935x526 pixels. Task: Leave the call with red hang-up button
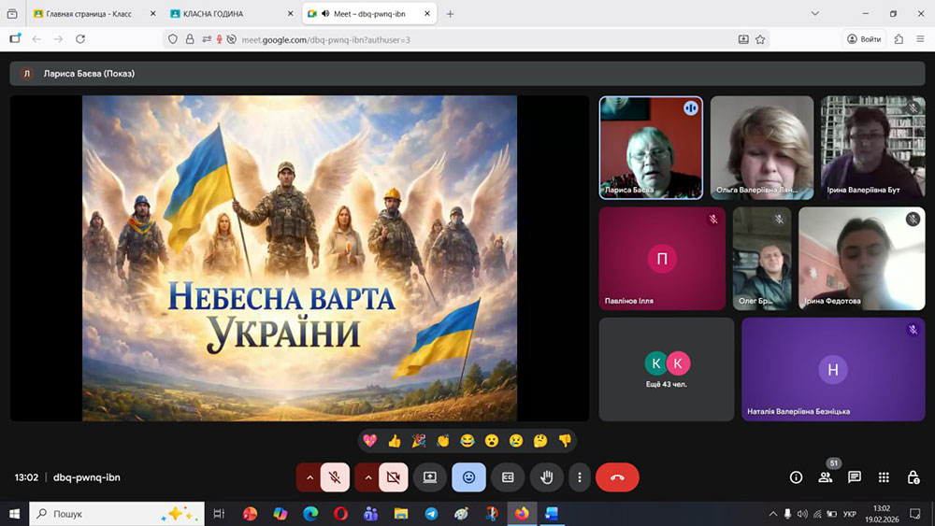(x=617, y=477)
